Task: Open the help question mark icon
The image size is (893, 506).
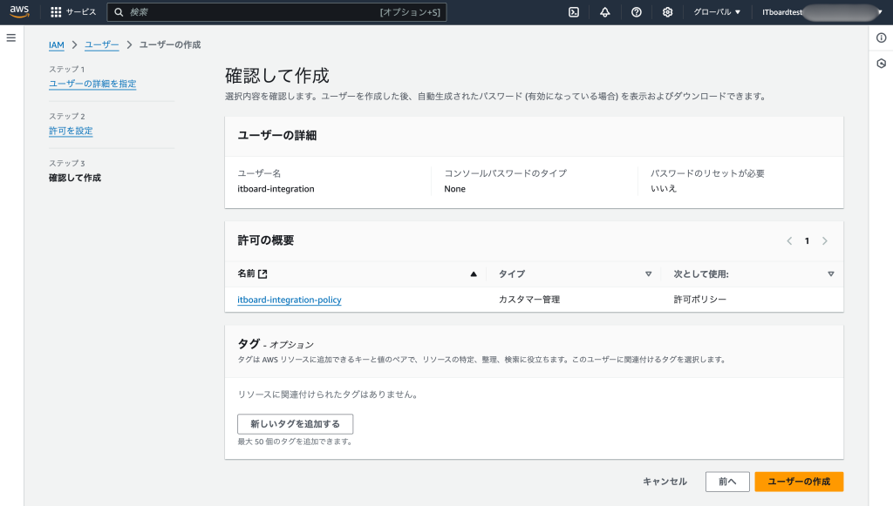Action: 637,12
